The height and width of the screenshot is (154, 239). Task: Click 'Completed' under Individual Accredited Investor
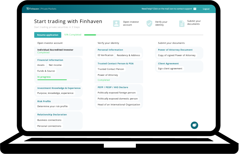coord(43,52)
